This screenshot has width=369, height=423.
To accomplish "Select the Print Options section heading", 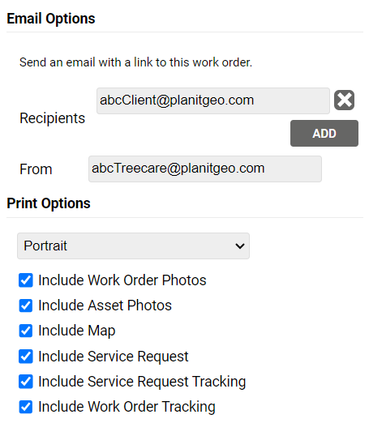I will tap(49, 203).
